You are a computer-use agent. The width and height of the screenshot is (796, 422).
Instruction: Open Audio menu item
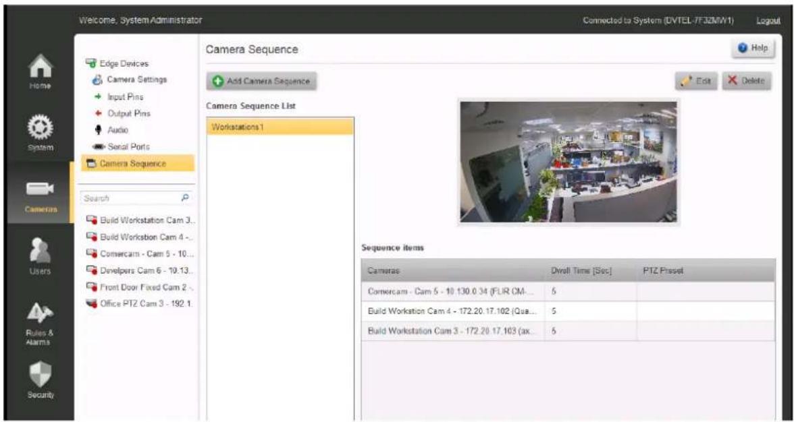tap(117, 129)
